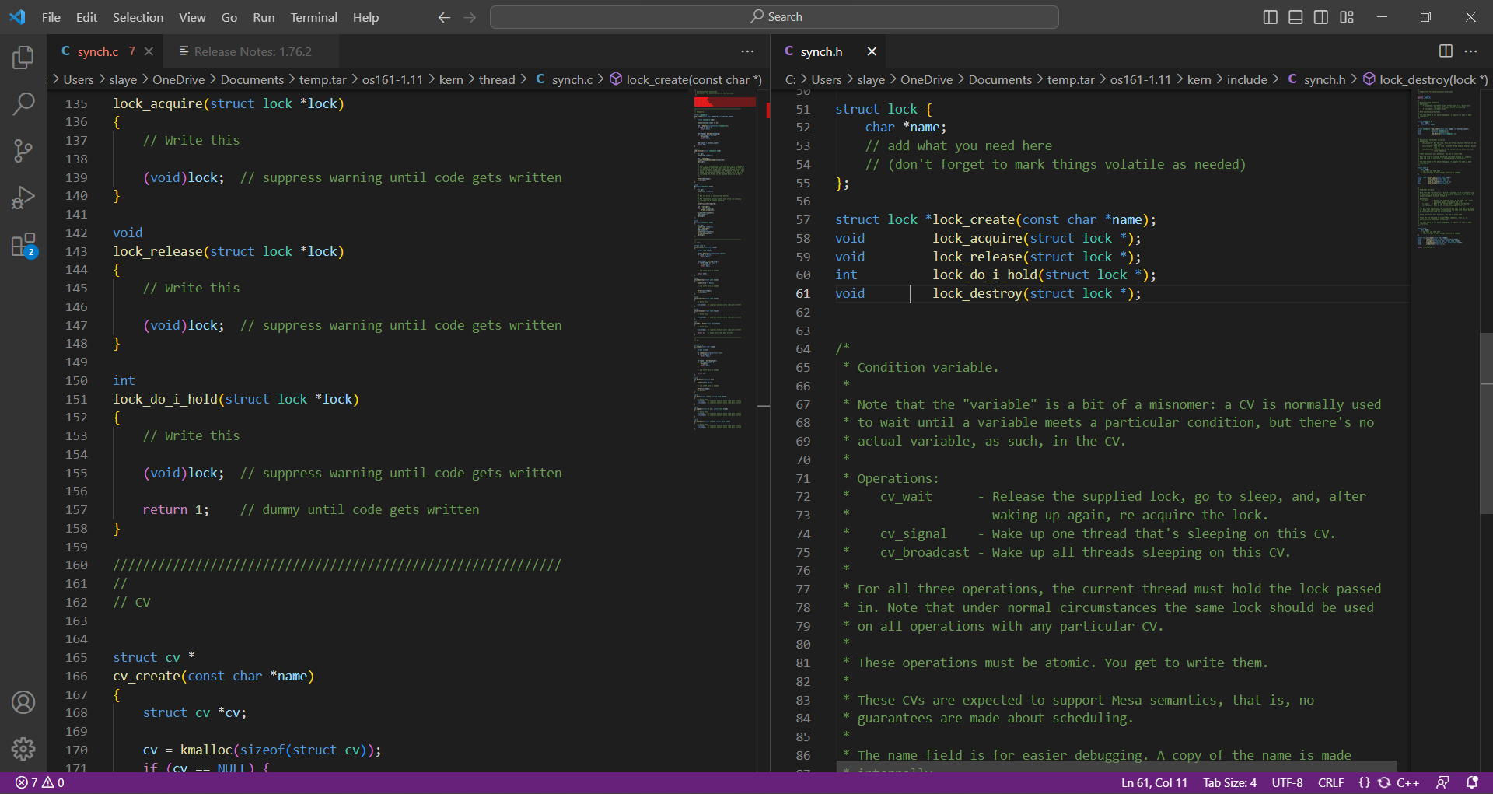Click the errors and warnings status indicator
This screenshot has height=794, width=1493.
(x=40, y=783)
